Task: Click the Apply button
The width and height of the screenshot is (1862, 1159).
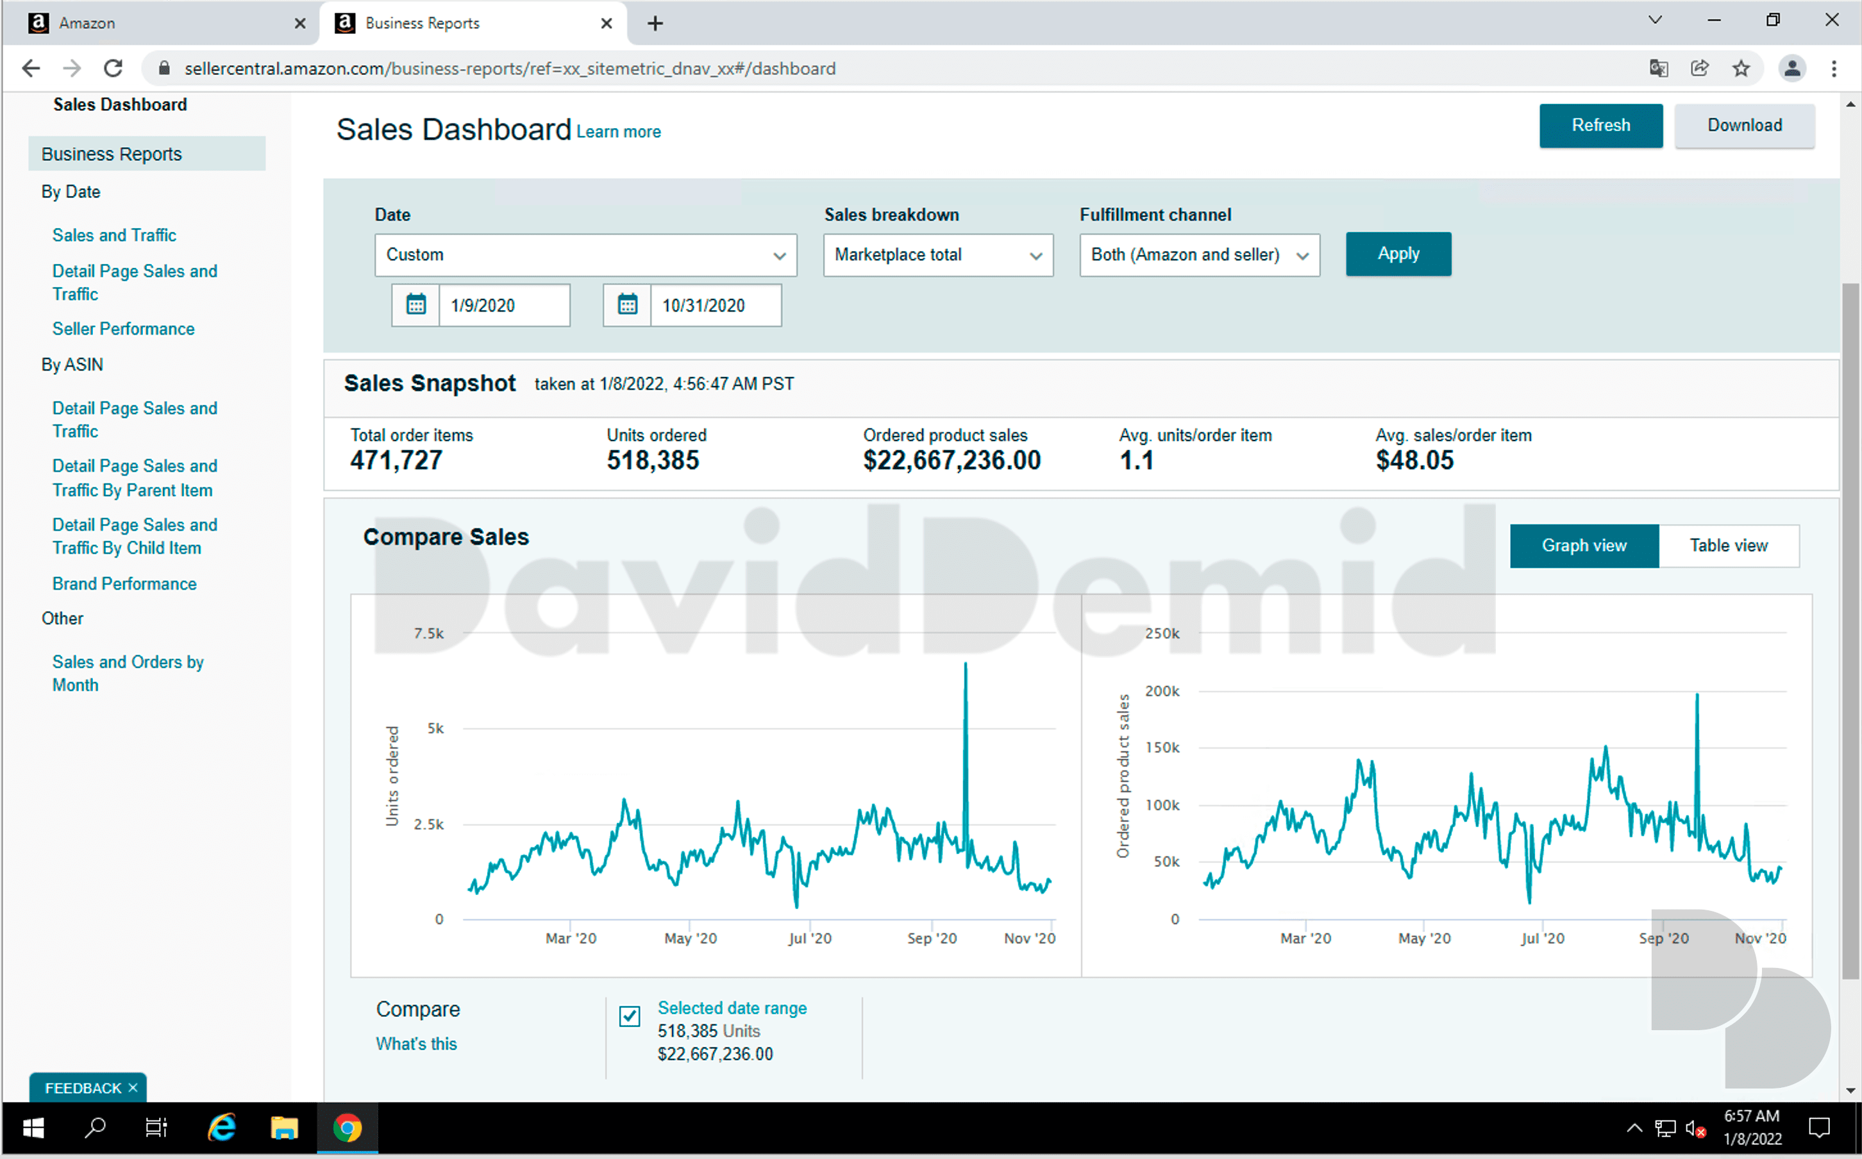Action: coord(1398,254)
